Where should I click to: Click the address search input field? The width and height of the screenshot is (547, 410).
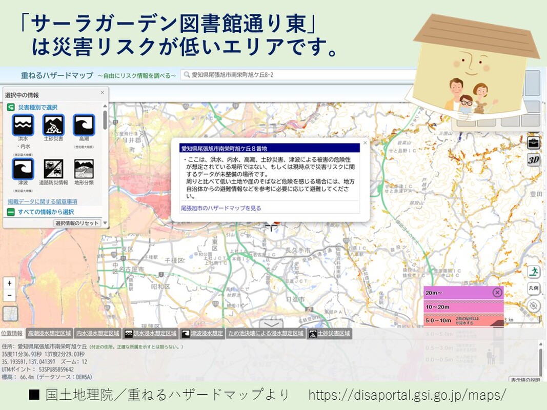[297, 75]
